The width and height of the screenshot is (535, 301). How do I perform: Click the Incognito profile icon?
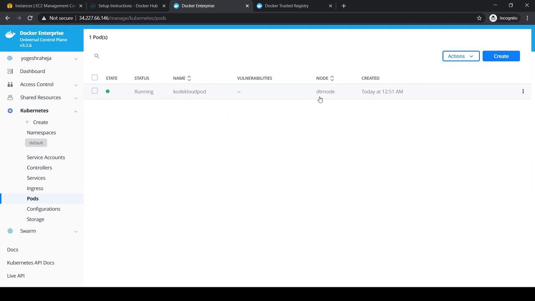point(493,18)
